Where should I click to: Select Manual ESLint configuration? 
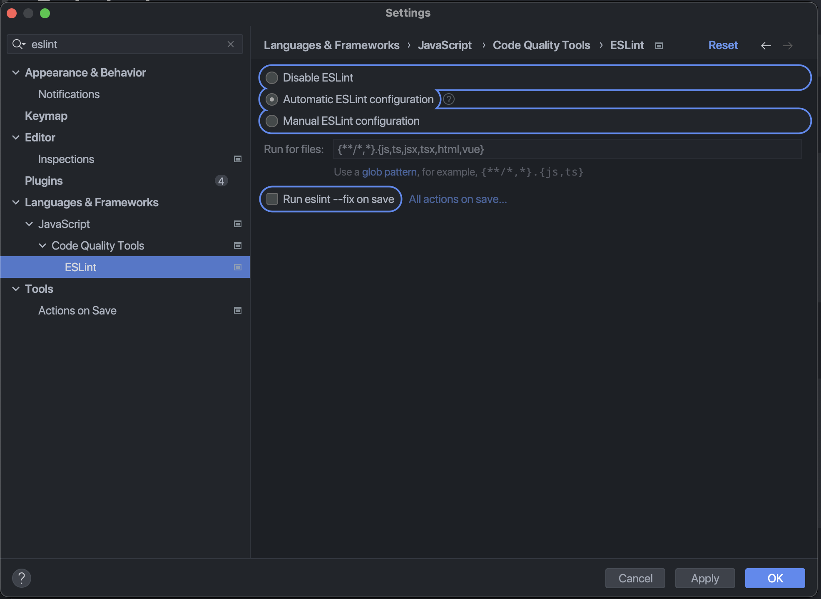coord(272,121)
